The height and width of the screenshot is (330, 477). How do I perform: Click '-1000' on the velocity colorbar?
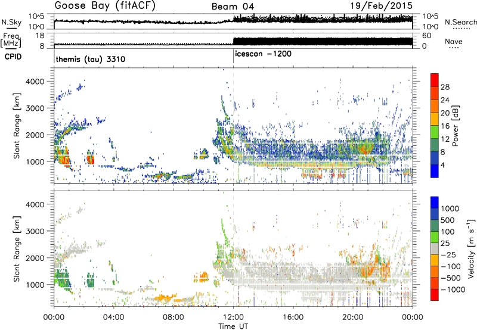pos(453,289)
